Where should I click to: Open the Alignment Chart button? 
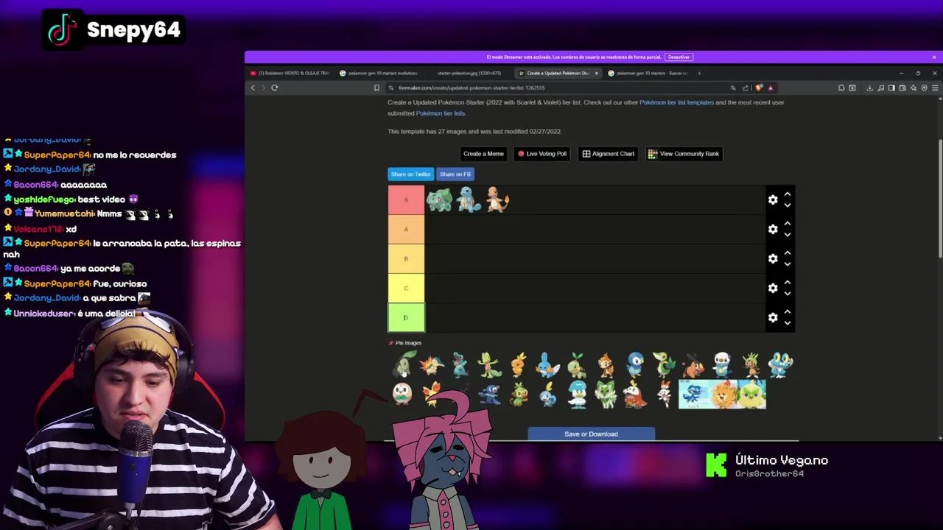(x=609, y=154)
